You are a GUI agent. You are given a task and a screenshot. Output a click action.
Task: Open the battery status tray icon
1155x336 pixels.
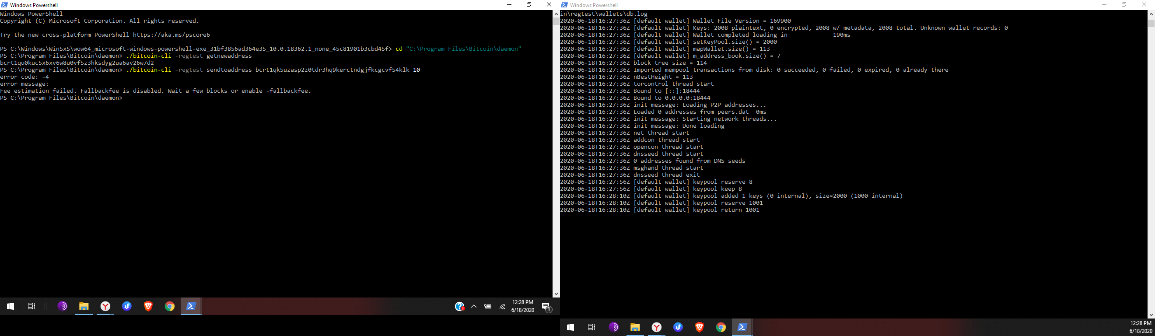(x=488, y=306)
